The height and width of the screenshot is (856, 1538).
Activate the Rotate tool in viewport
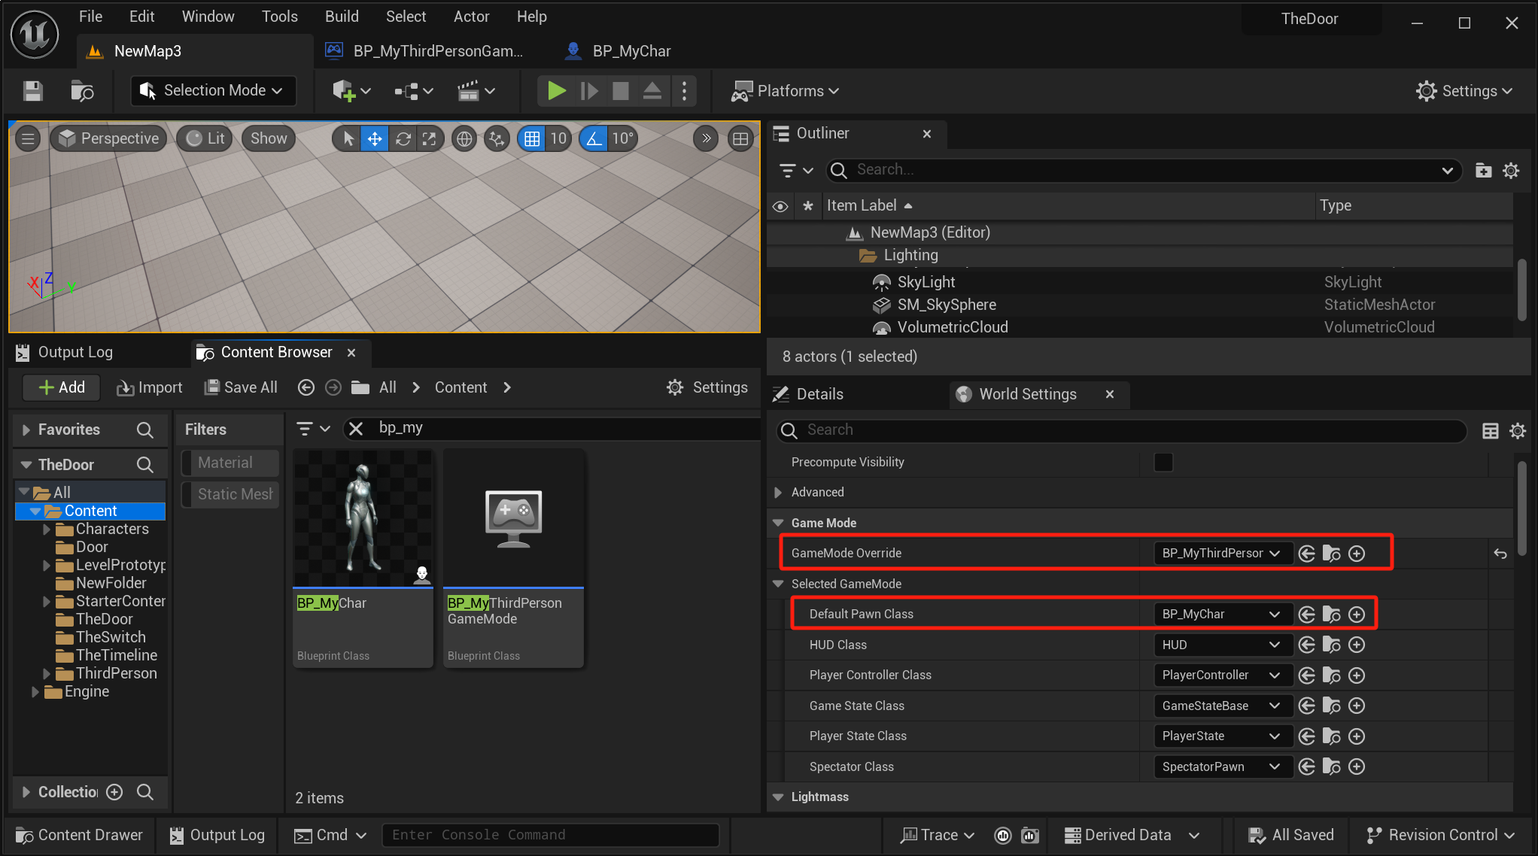pyautogui.click(x=403, y=138)
